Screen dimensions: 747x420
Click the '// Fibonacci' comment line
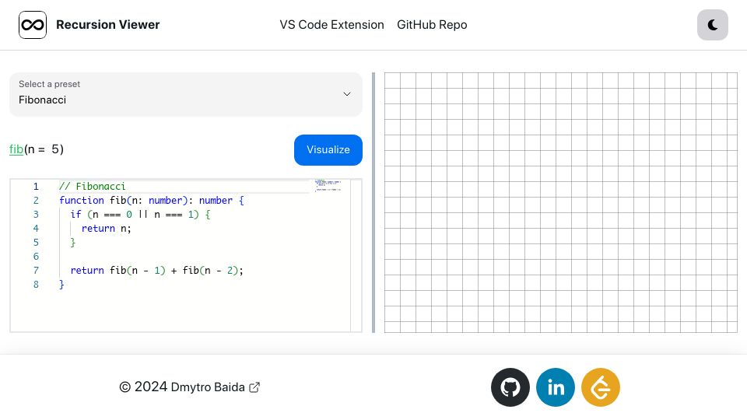(x=93, y=186)
